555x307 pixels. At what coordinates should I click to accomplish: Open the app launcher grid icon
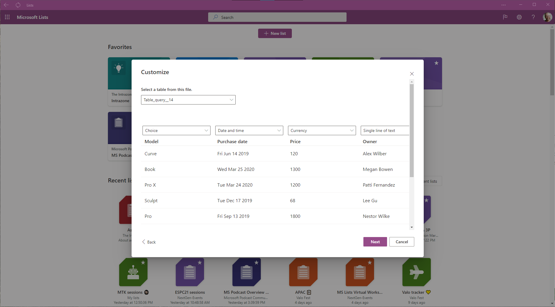pos(7,17)
